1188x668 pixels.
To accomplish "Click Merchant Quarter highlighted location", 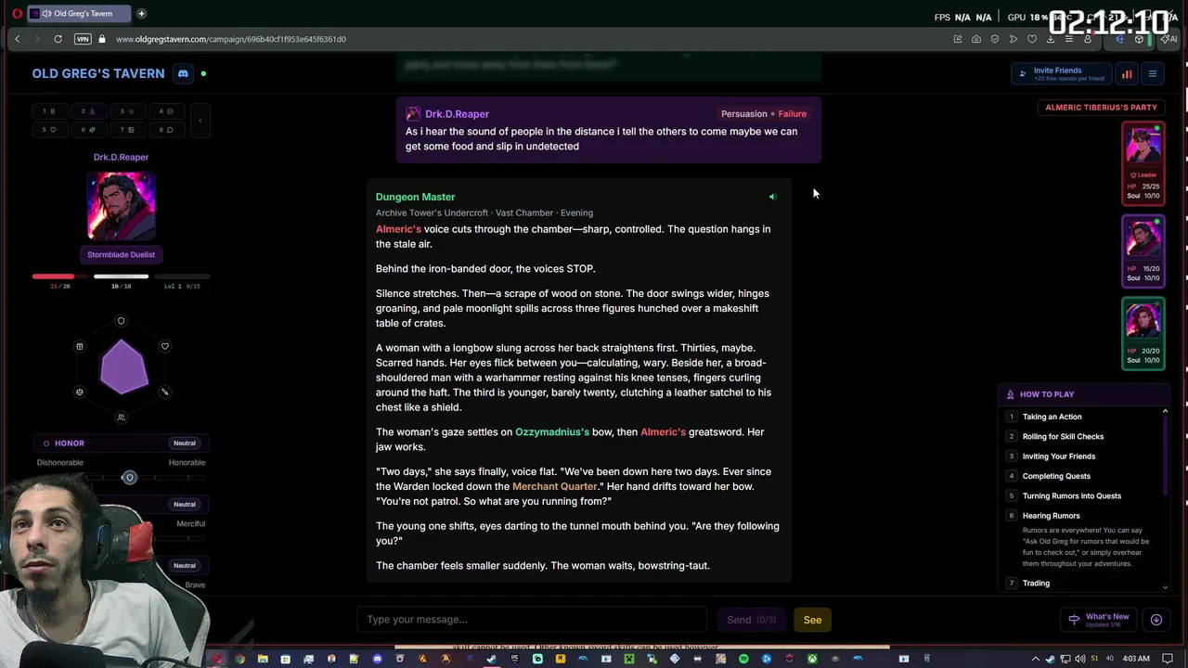I will [x=555, y=486].
